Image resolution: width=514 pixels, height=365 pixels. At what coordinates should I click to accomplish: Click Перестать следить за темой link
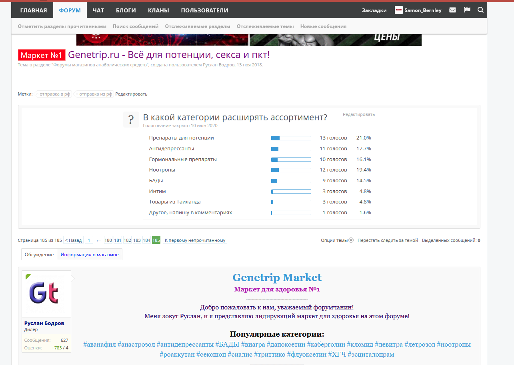pyautogui.click(x=387, y=240)
